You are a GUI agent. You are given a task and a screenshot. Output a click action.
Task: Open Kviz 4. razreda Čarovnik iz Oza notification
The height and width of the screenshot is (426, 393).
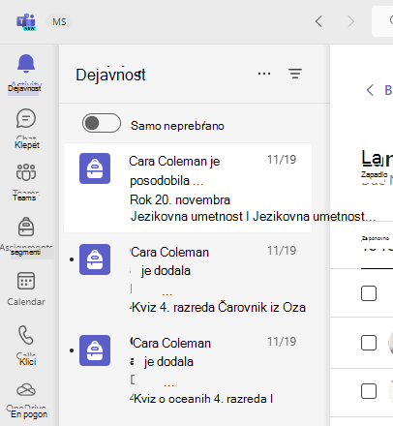coord(188,278)
